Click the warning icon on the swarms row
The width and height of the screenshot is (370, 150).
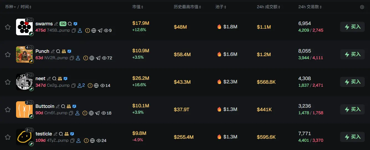point(87,31)
